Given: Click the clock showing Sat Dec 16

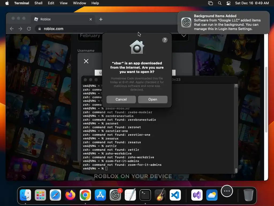Looking at the screenshot, I should (252, 3).
